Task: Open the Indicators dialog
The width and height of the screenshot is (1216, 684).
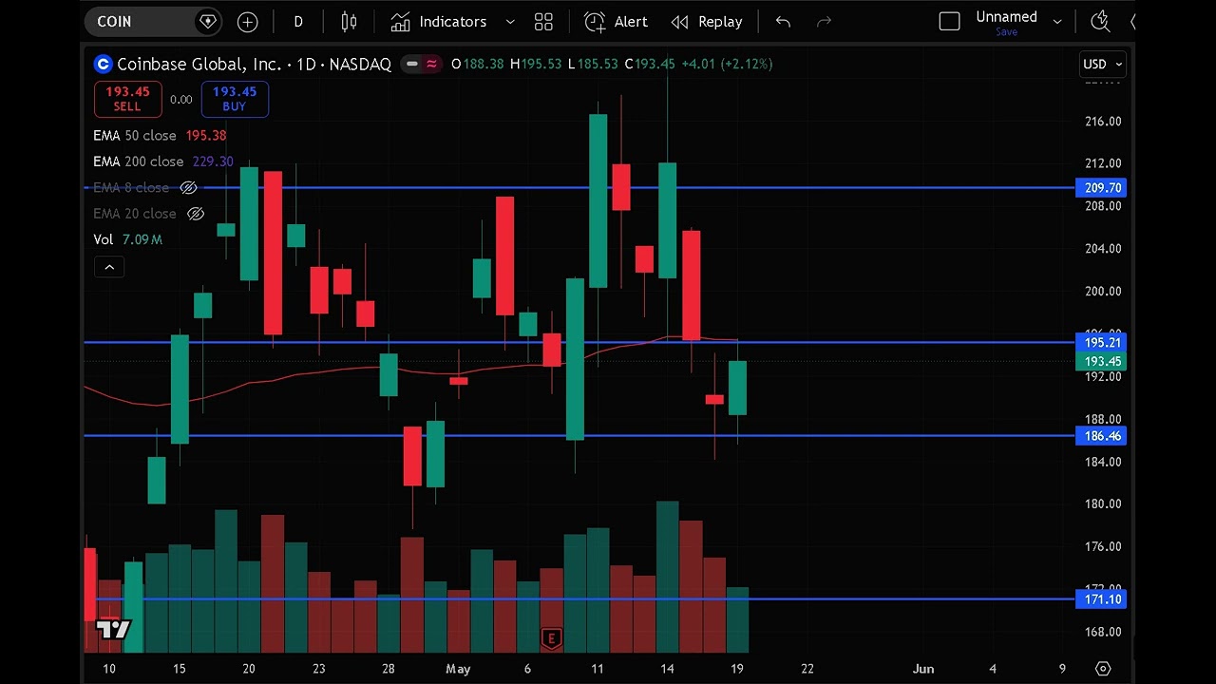Action: coord(439,21)
